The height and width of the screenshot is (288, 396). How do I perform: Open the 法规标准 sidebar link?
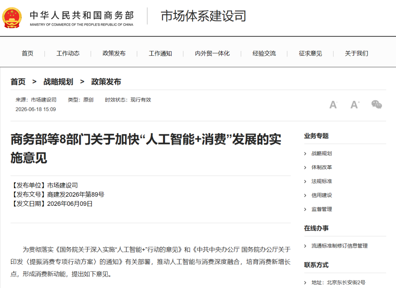pos(322,181)
